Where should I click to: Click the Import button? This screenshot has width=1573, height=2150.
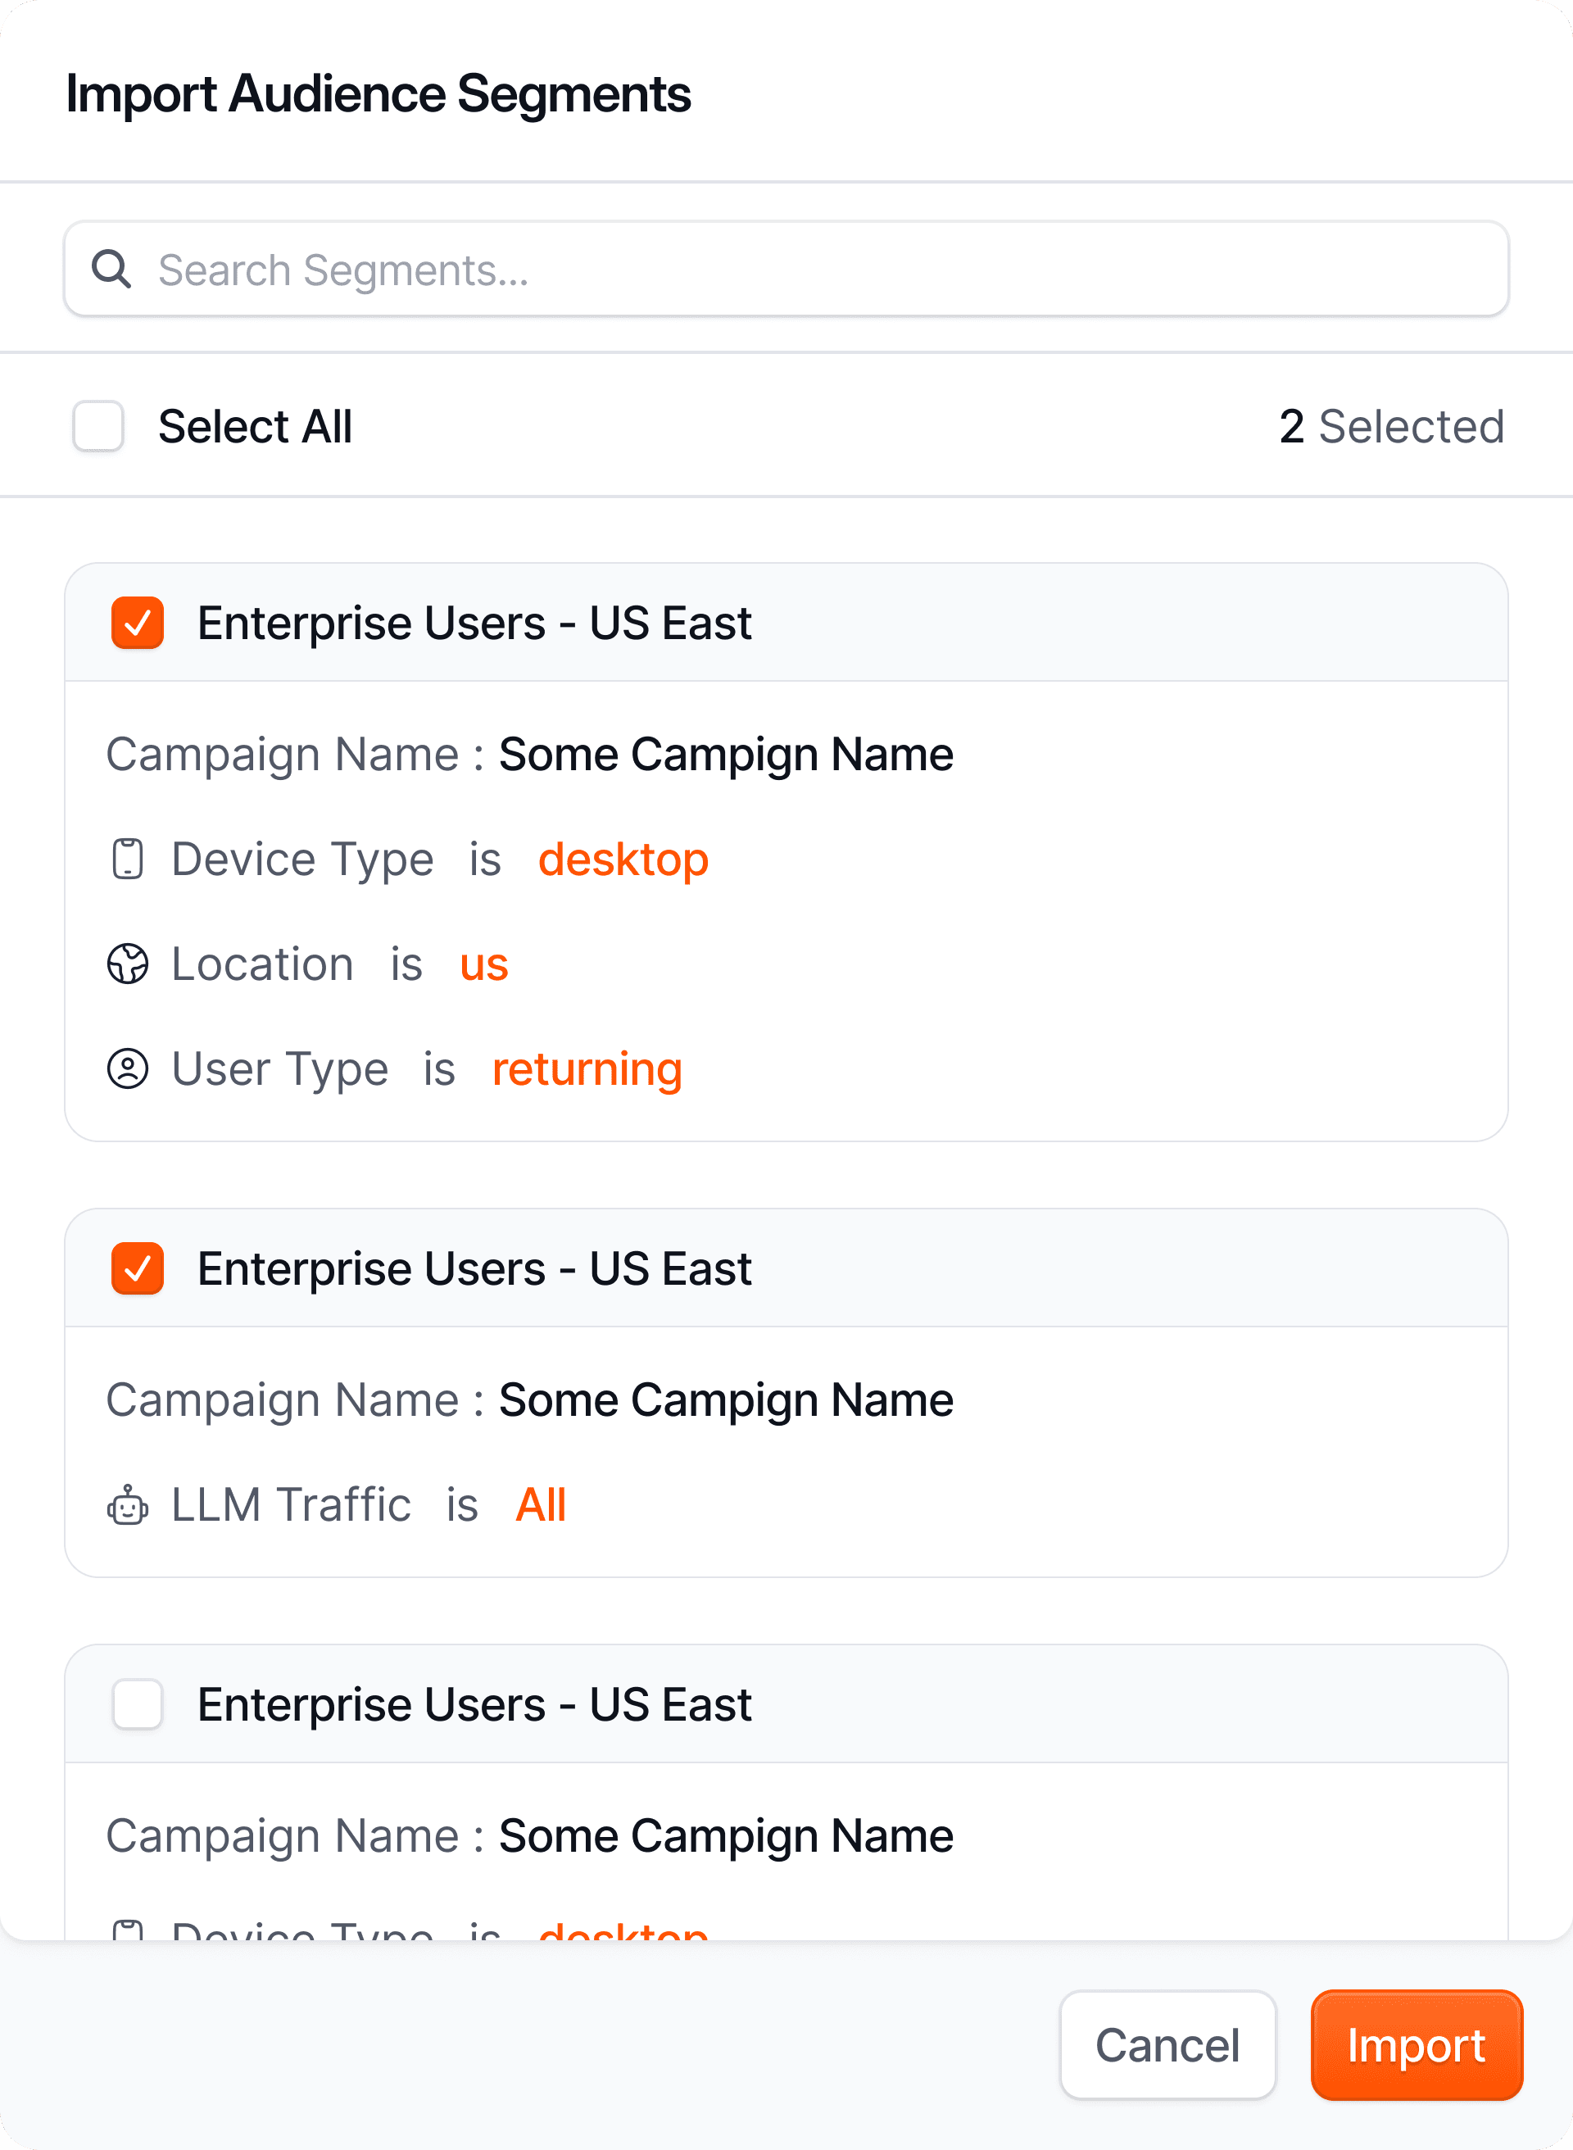click(x=1416, y=2045)
